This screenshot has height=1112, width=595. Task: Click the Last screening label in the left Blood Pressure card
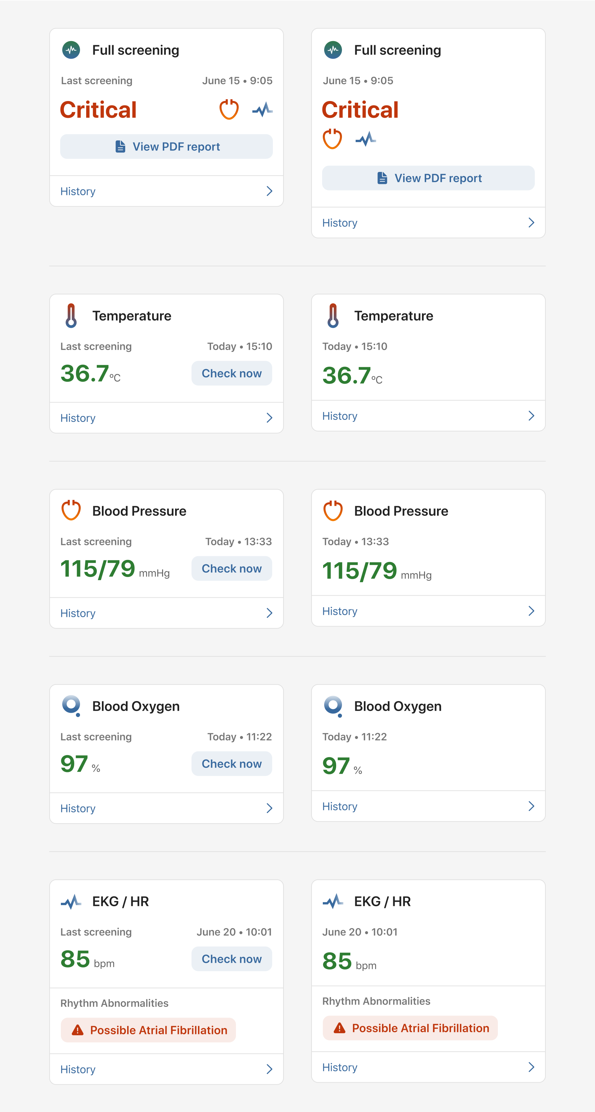[x=96, y=541]
